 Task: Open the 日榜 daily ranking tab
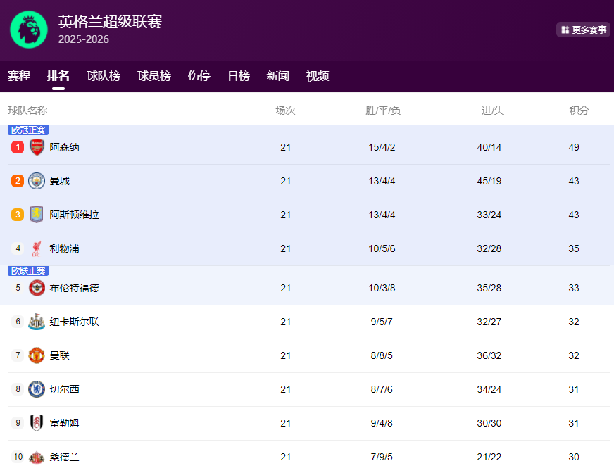coord(239,75)
